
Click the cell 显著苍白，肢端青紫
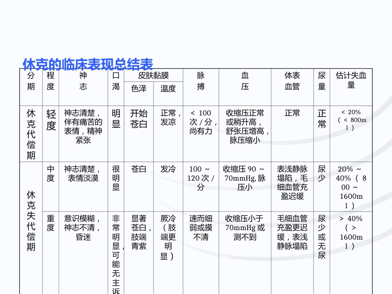click(x=139, y=253)
